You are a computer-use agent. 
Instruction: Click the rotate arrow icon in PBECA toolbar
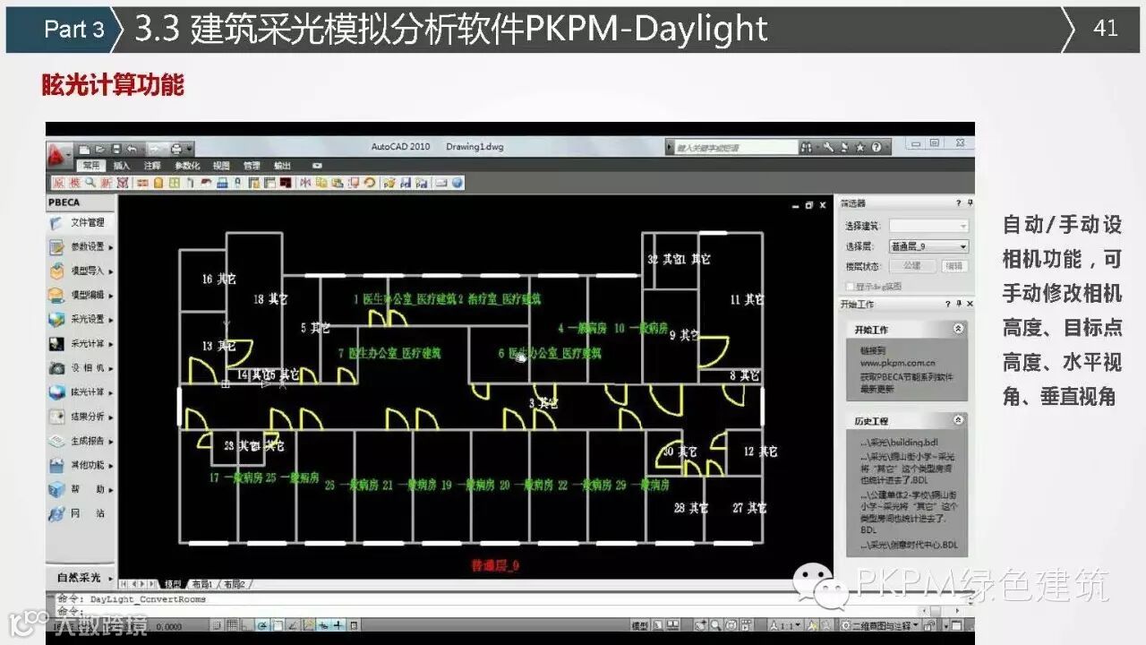click(369, 183)
